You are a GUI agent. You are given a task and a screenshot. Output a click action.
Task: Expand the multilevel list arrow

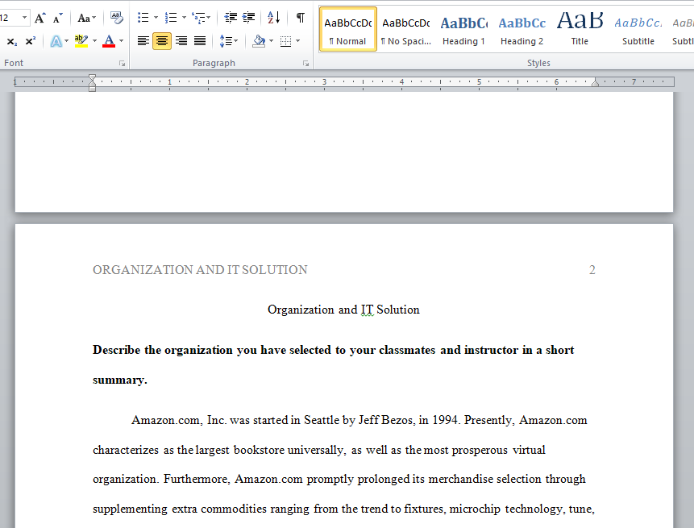pos(209,18)
